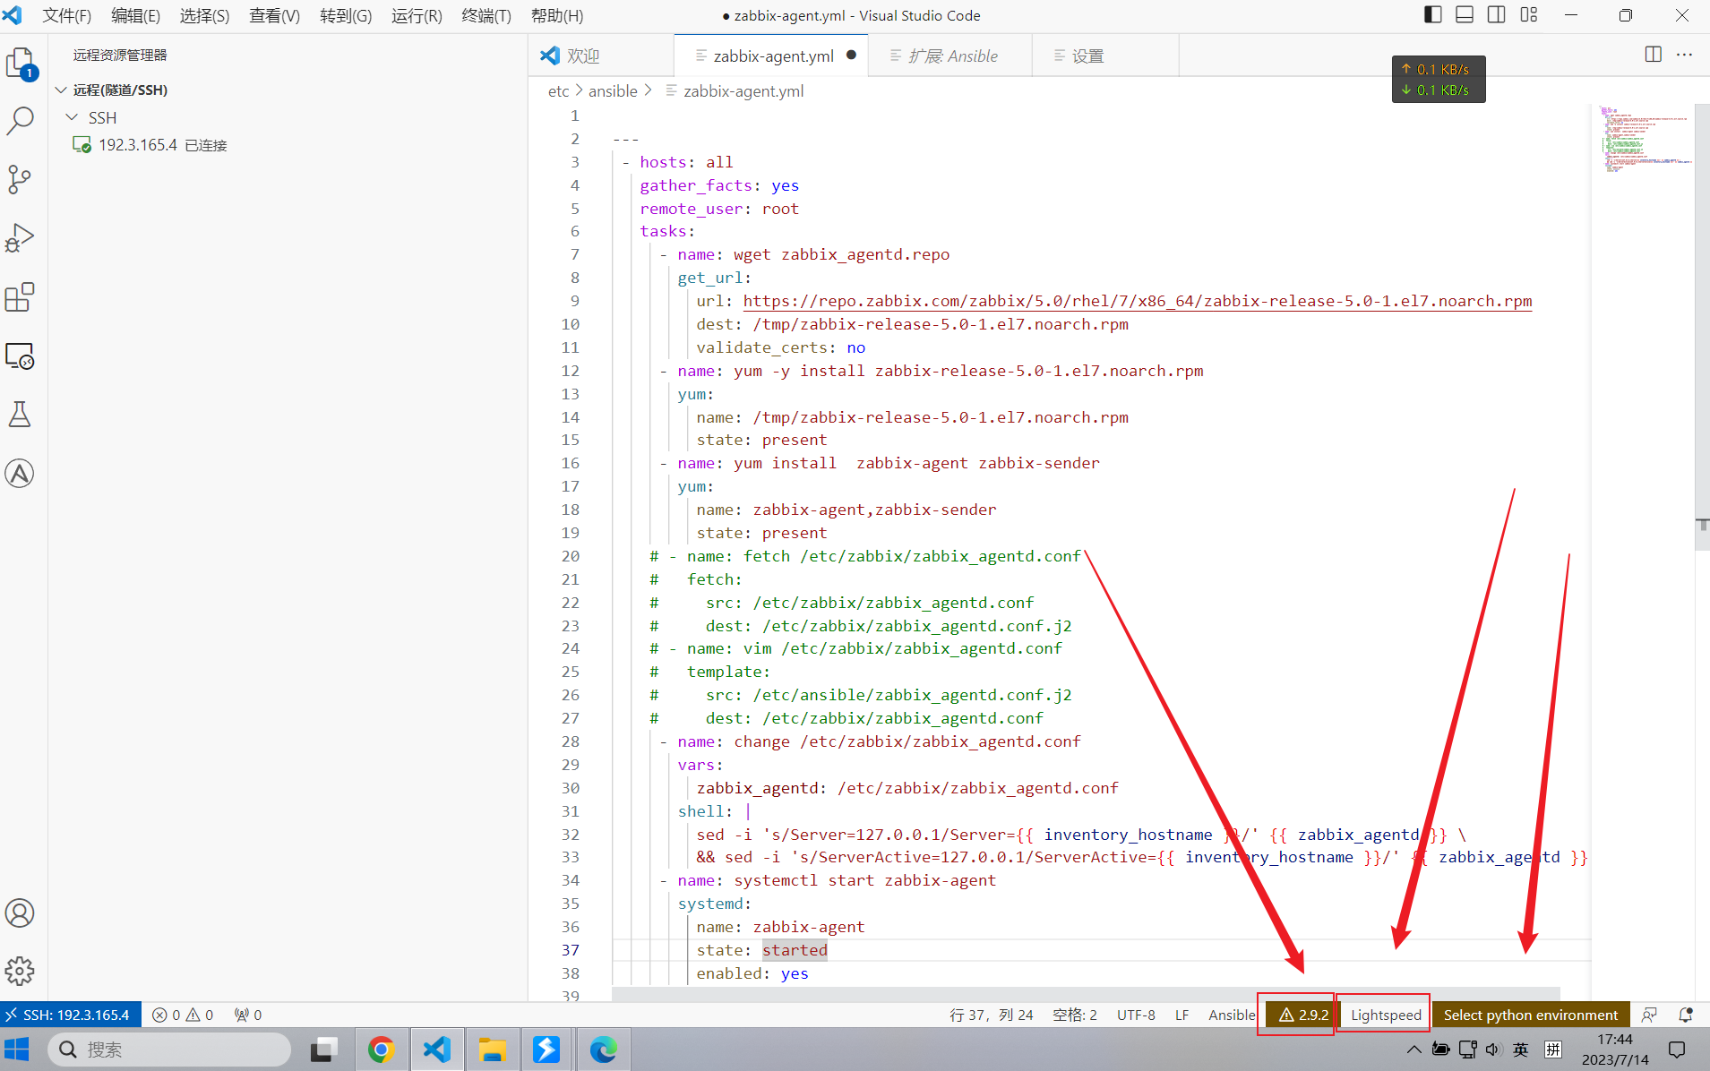Open the 选择(S) menu
This screenshot has width=1710, height=1071.
pos(204,15)
